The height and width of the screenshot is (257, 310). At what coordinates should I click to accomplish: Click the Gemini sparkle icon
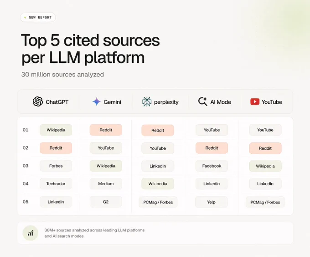click(97, 101)
